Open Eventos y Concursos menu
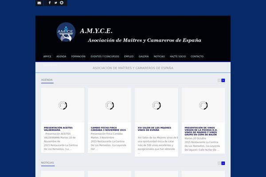Image resolution: width=266 pixels, height=177 pixels. click(x=105, y=56)
